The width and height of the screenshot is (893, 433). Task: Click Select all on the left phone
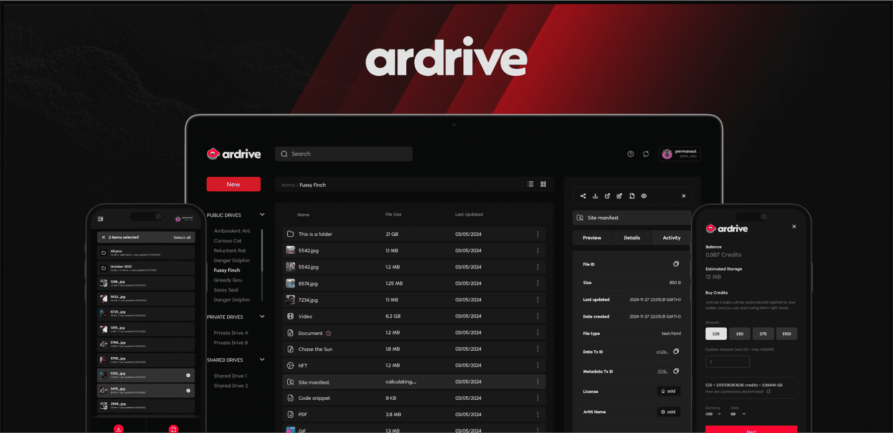pyautogui.click(x=182, y=237)
